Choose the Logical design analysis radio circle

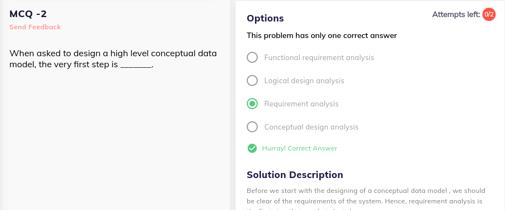point(252,80)
